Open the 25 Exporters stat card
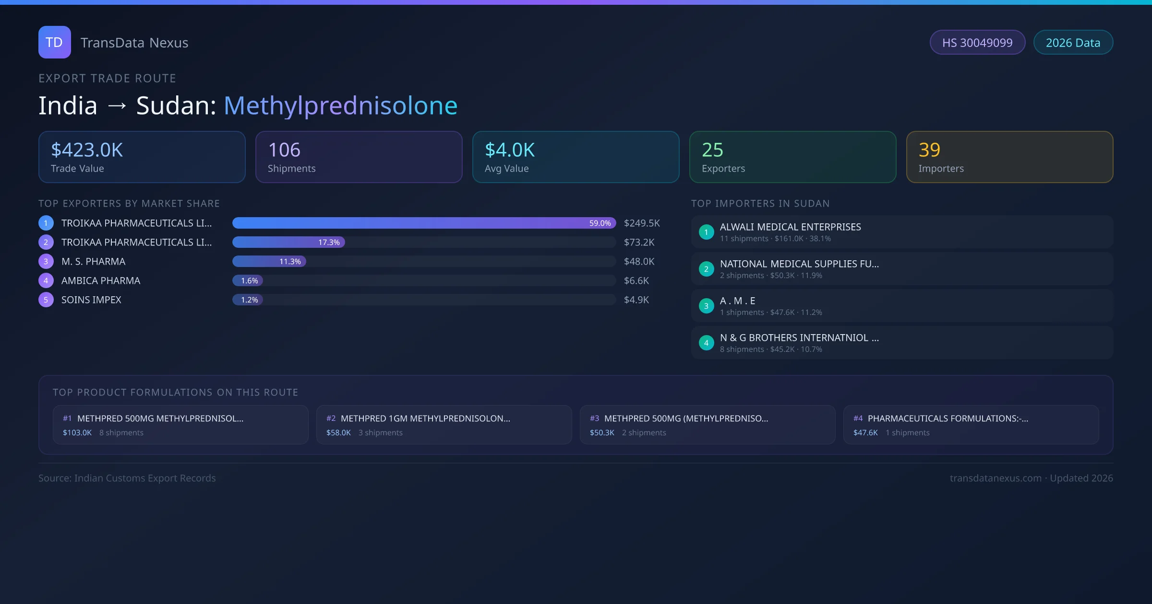The width and height of the screenshot is (1152, 604). point(792,157)
